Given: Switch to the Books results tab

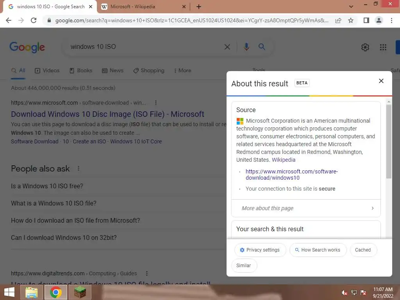Looking at the screenshot, I should [x=80, y=70].
